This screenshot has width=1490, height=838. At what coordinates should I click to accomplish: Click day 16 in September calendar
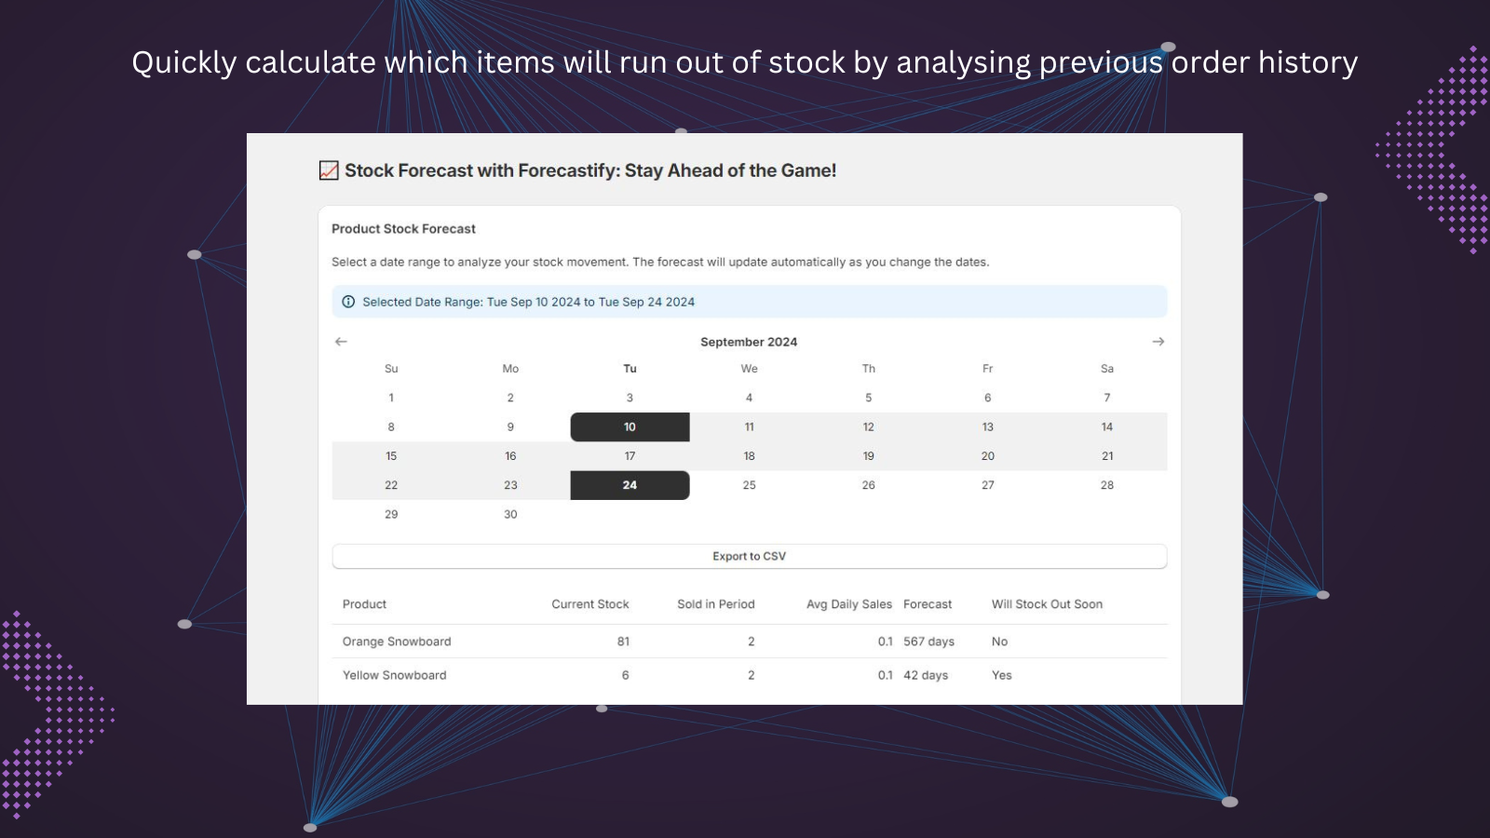pos(510,456)
